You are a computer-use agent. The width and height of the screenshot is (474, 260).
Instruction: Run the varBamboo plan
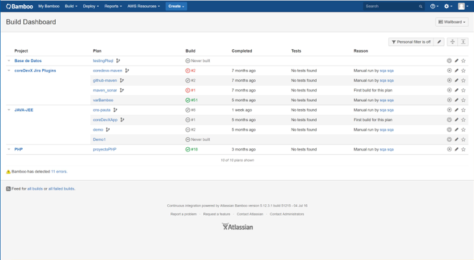tap(449, 100)
